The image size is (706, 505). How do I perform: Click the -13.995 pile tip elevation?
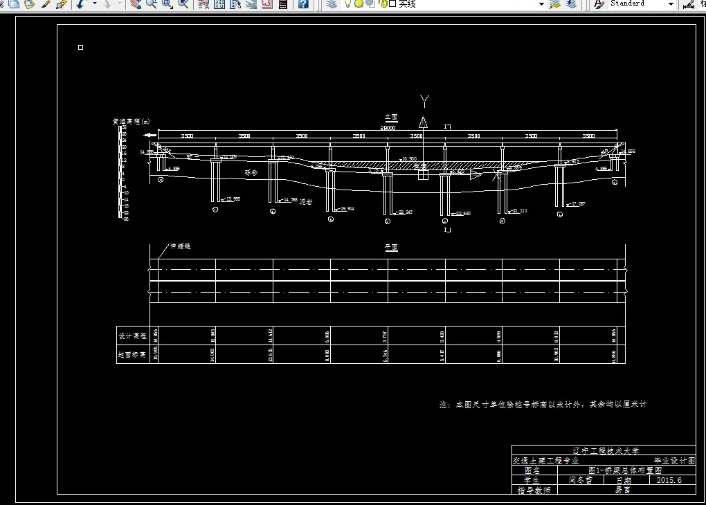click(232, 199)
